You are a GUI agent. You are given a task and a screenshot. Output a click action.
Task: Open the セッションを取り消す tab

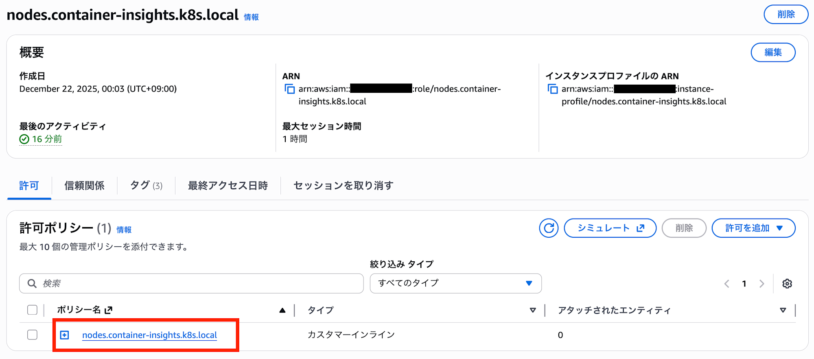coord(344,186)
